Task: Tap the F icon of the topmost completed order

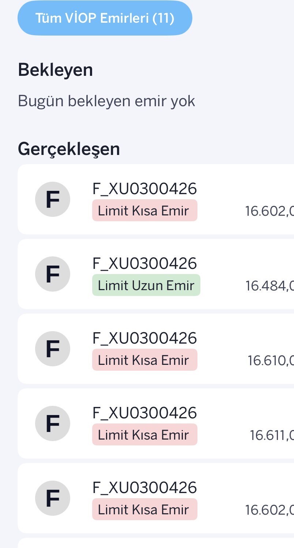Action: (53, 200)
